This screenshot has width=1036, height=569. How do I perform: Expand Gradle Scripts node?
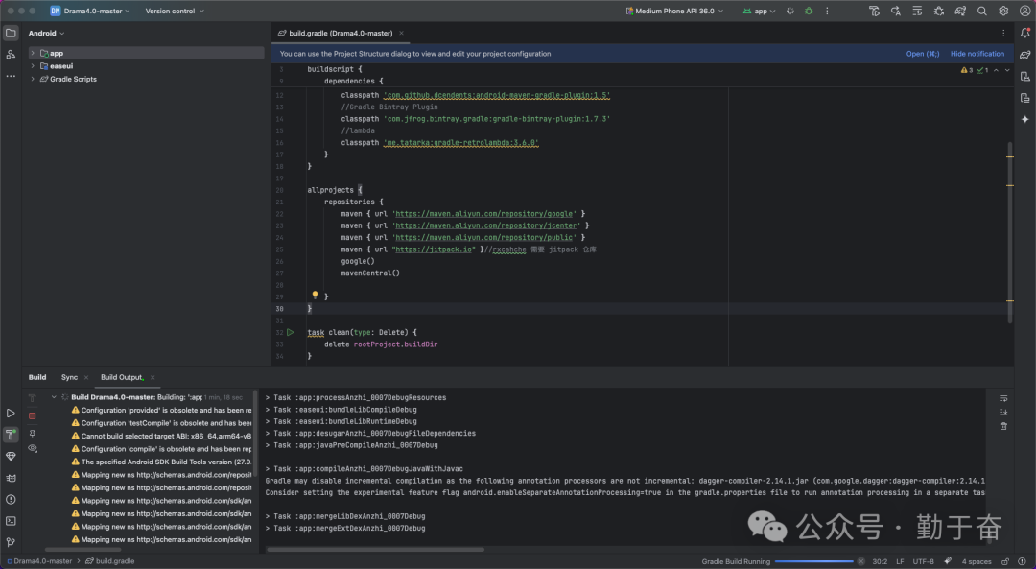click(x=33, y=79)
